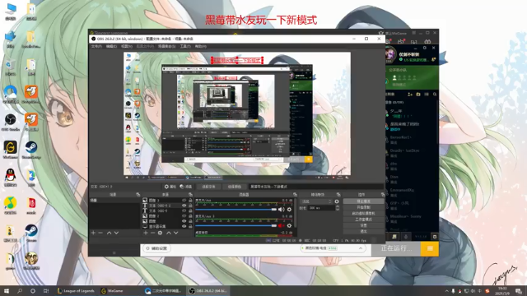
Task: Open the scene transition type dropdown
Action: tap(316, 201)
